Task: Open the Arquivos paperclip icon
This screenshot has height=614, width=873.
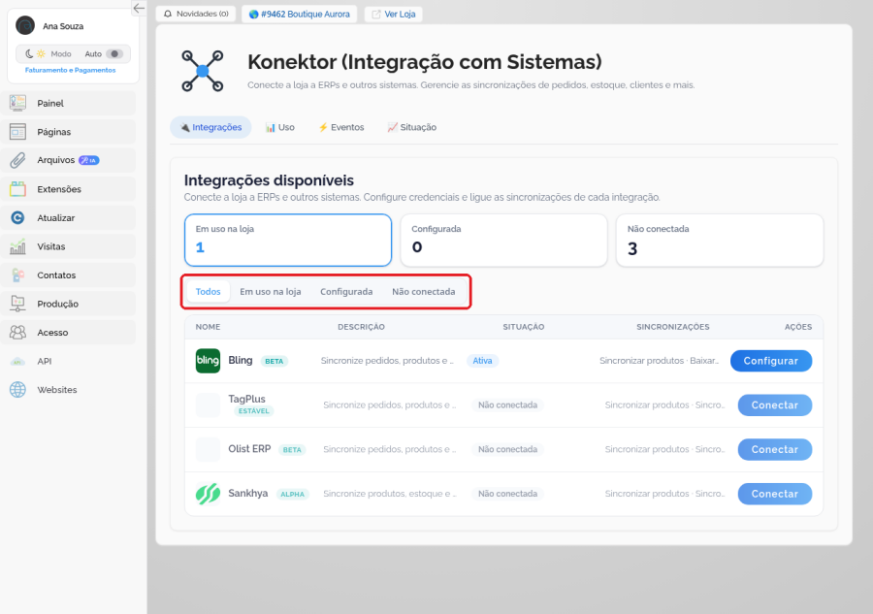Action: click(x=17, y=160)
